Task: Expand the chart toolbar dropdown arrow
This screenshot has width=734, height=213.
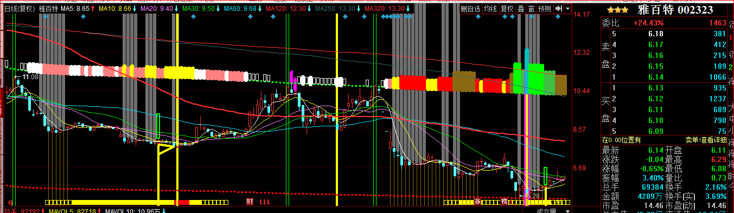Action: click(x=567, y=9)
